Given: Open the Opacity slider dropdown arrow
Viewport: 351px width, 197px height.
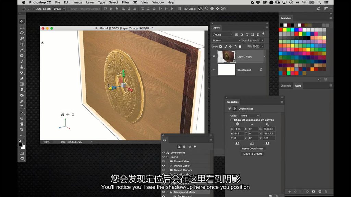Looking at the screenshot, I should click(x=262, y=40).
